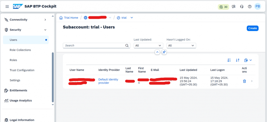
Task: Click the Last Logon column header
Action: (x=217, y=70)
